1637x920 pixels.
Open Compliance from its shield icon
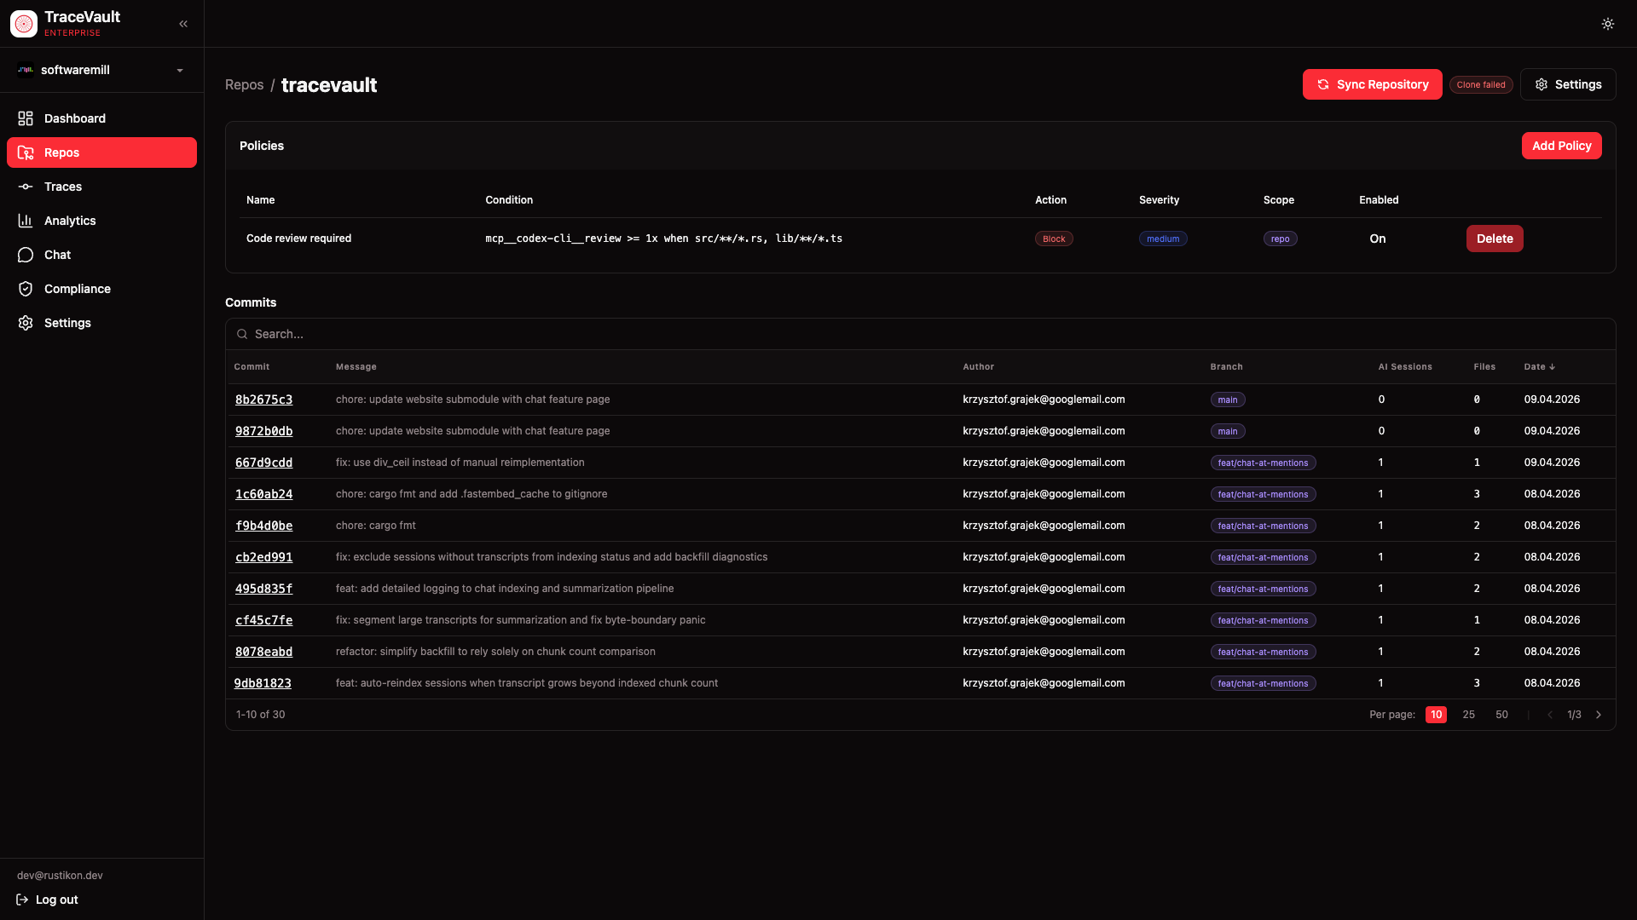tap(26, 289)
